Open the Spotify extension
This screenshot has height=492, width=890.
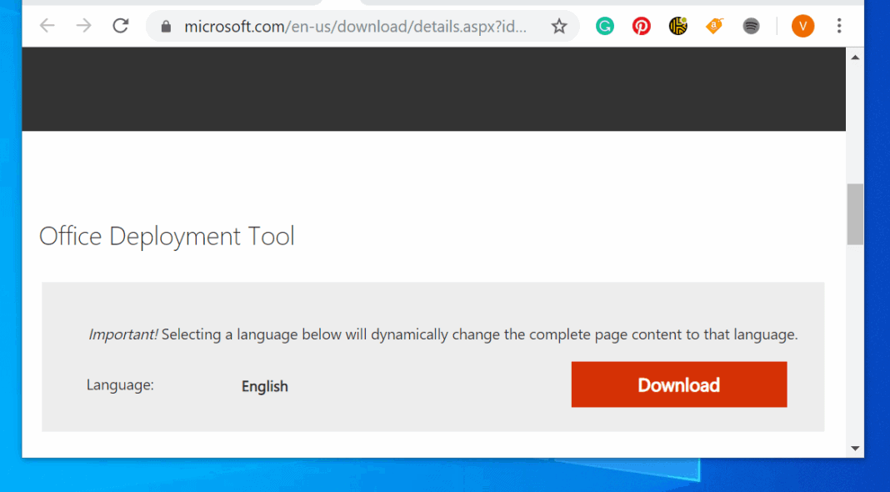click(x=751, y=26)
